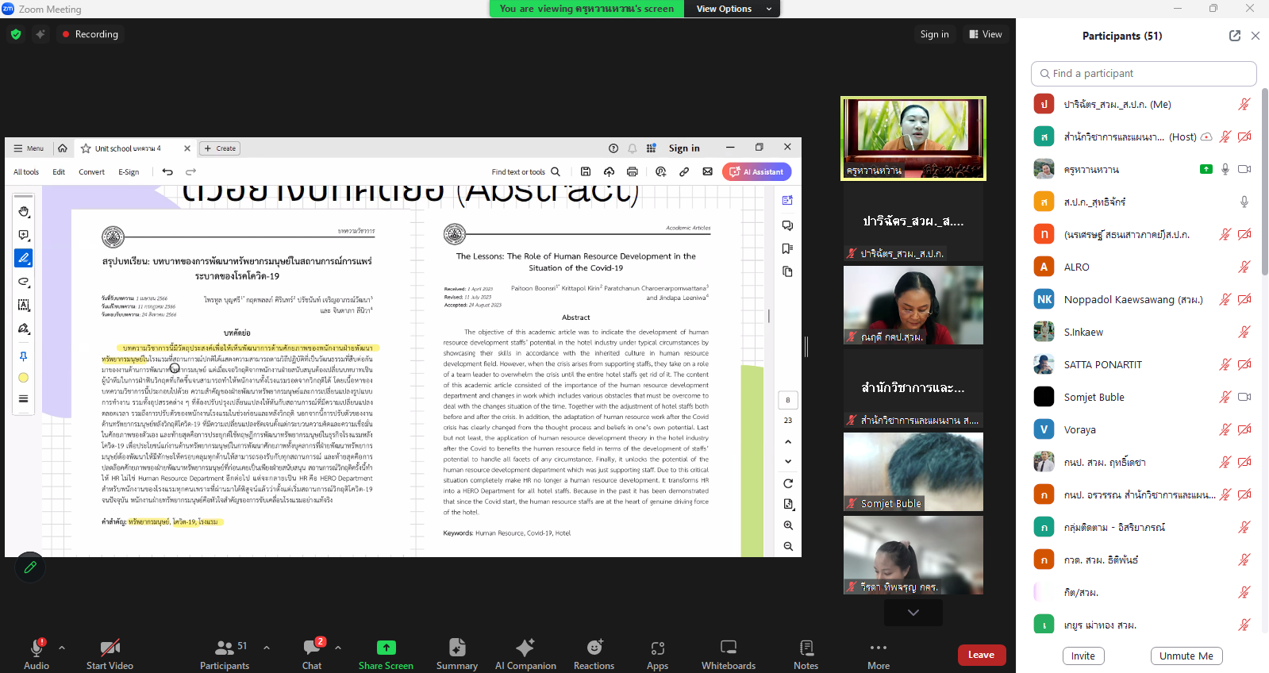Rotate page icon in Acrobat
The height and width of the screenshot is (673, 1269).
pyautogui.click(x=788, y=483)
